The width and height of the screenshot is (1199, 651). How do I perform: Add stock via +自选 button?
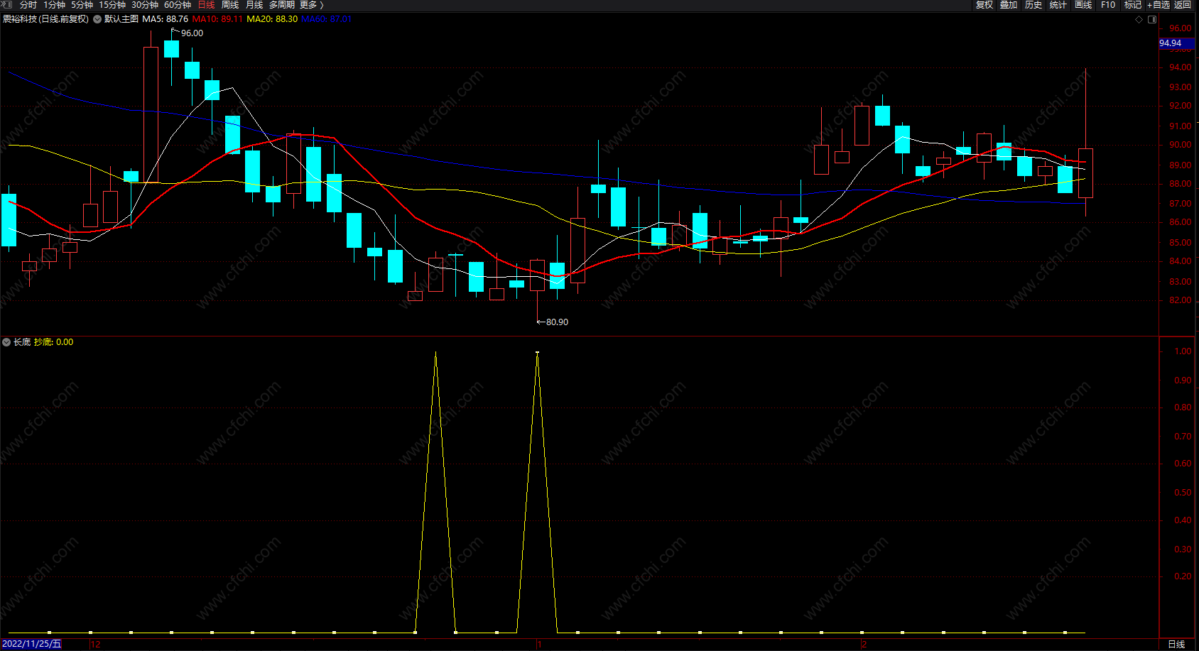tap(1159, 5)
